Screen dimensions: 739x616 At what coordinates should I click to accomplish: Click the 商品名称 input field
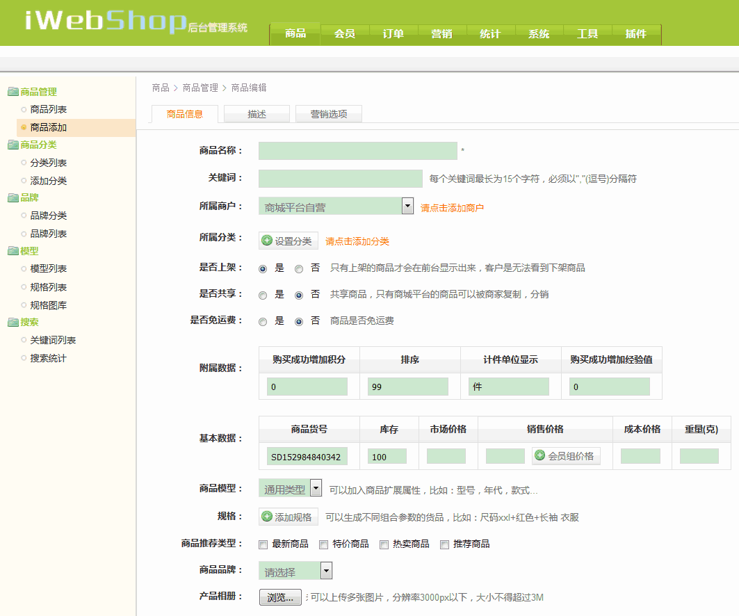pyautogui.click(x=357, y=151)
